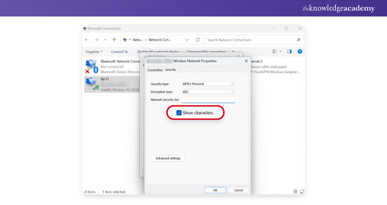Go up one folder level

point(114,40)
